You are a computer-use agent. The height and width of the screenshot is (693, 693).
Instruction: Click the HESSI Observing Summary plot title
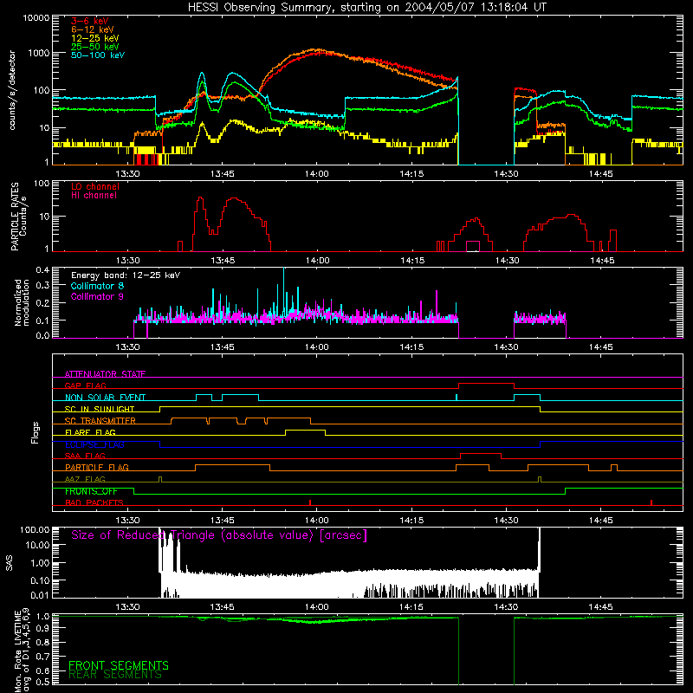point(366,8)
